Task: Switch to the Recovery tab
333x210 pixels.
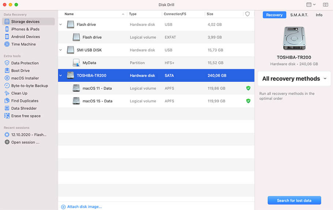Action: [274, 15]
